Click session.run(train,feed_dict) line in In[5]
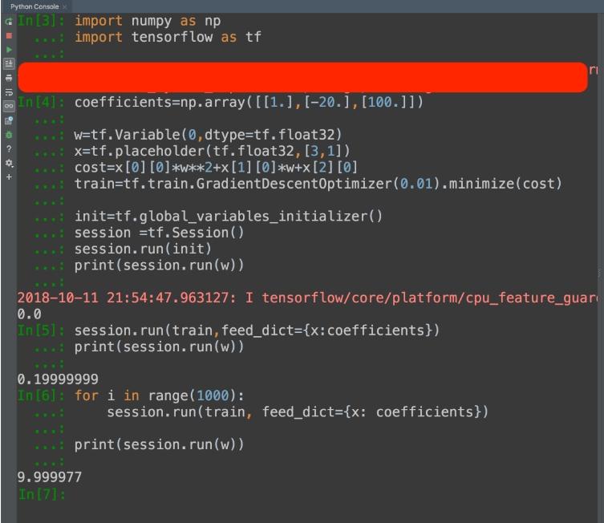The width and height of the screenshot is (604, 523). [257, 330]
